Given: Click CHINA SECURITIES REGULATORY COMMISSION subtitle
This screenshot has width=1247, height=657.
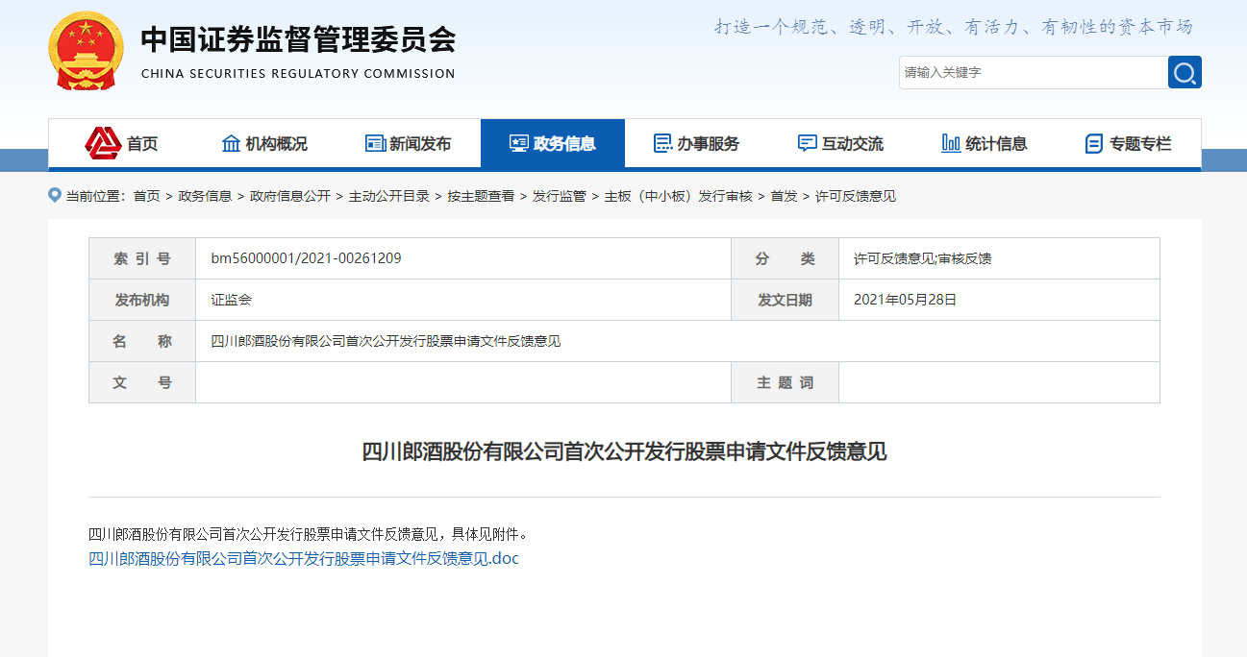Looking at the screenshot, I should pyautogui.click(x=298, y=74).
